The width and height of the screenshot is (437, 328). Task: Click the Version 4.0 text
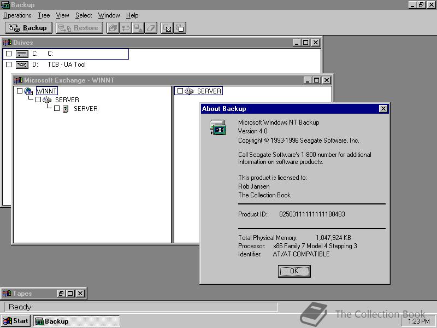pos(252,131)
